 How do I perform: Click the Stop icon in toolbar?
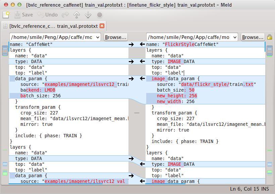point(100,15)
